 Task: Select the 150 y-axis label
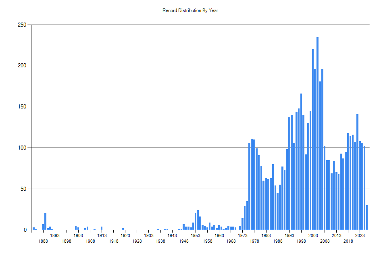[22, 107]
